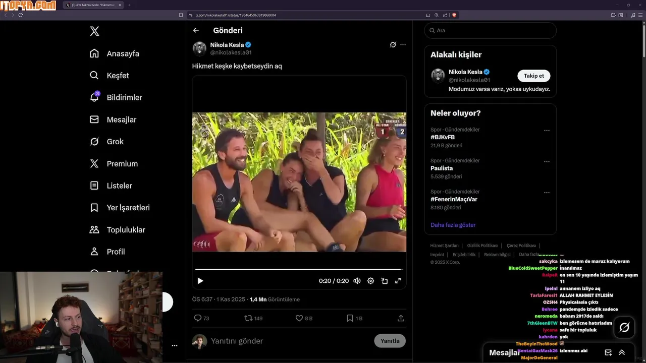Viewport: 646px width, 363px height.
Task: Select the Nikola Kesla browser tab
Action: coord(93,5)
